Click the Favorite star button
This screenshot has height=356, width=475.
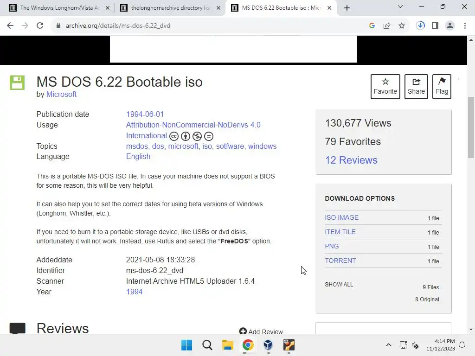pyautogui.click(x=385, y=87)
